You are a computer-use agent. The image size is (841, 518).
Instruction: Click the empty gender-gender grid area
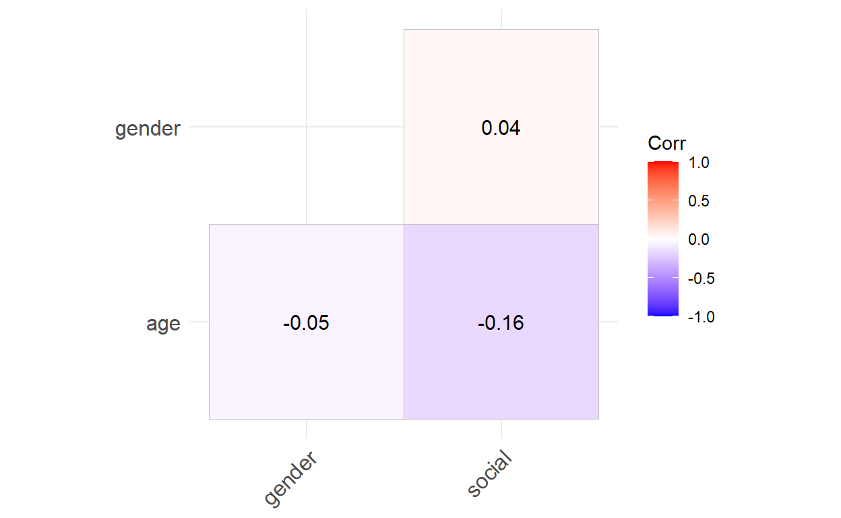(306, 126)
